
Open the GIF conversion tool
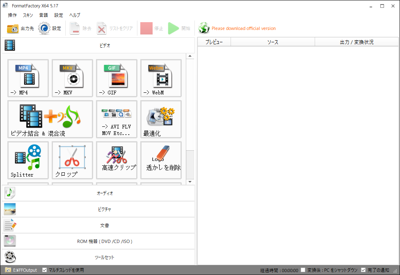[x=117, y=78]
